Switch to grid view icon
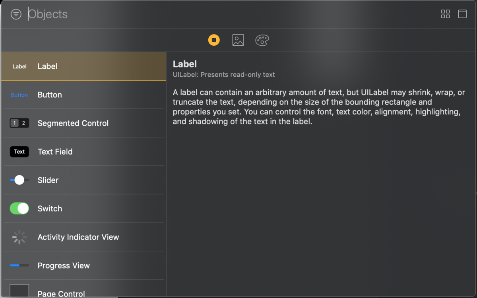 click(x=445, y=14)
